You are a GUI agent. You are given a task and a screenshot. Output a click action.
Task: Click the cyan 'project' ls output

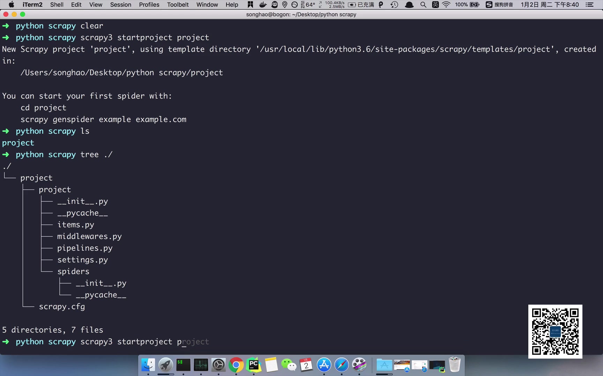[x=18, y=143]
